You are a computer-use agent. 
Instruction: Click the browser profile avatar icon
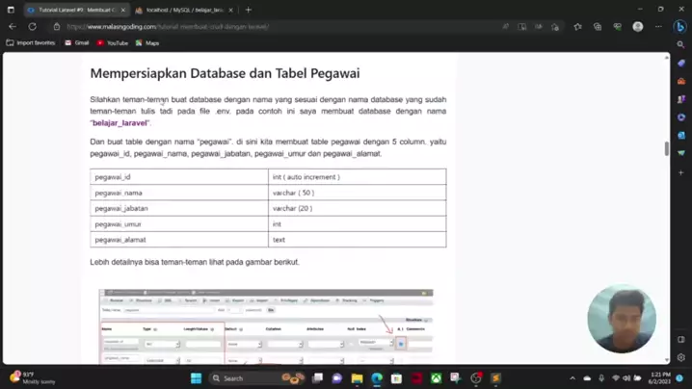638,27
